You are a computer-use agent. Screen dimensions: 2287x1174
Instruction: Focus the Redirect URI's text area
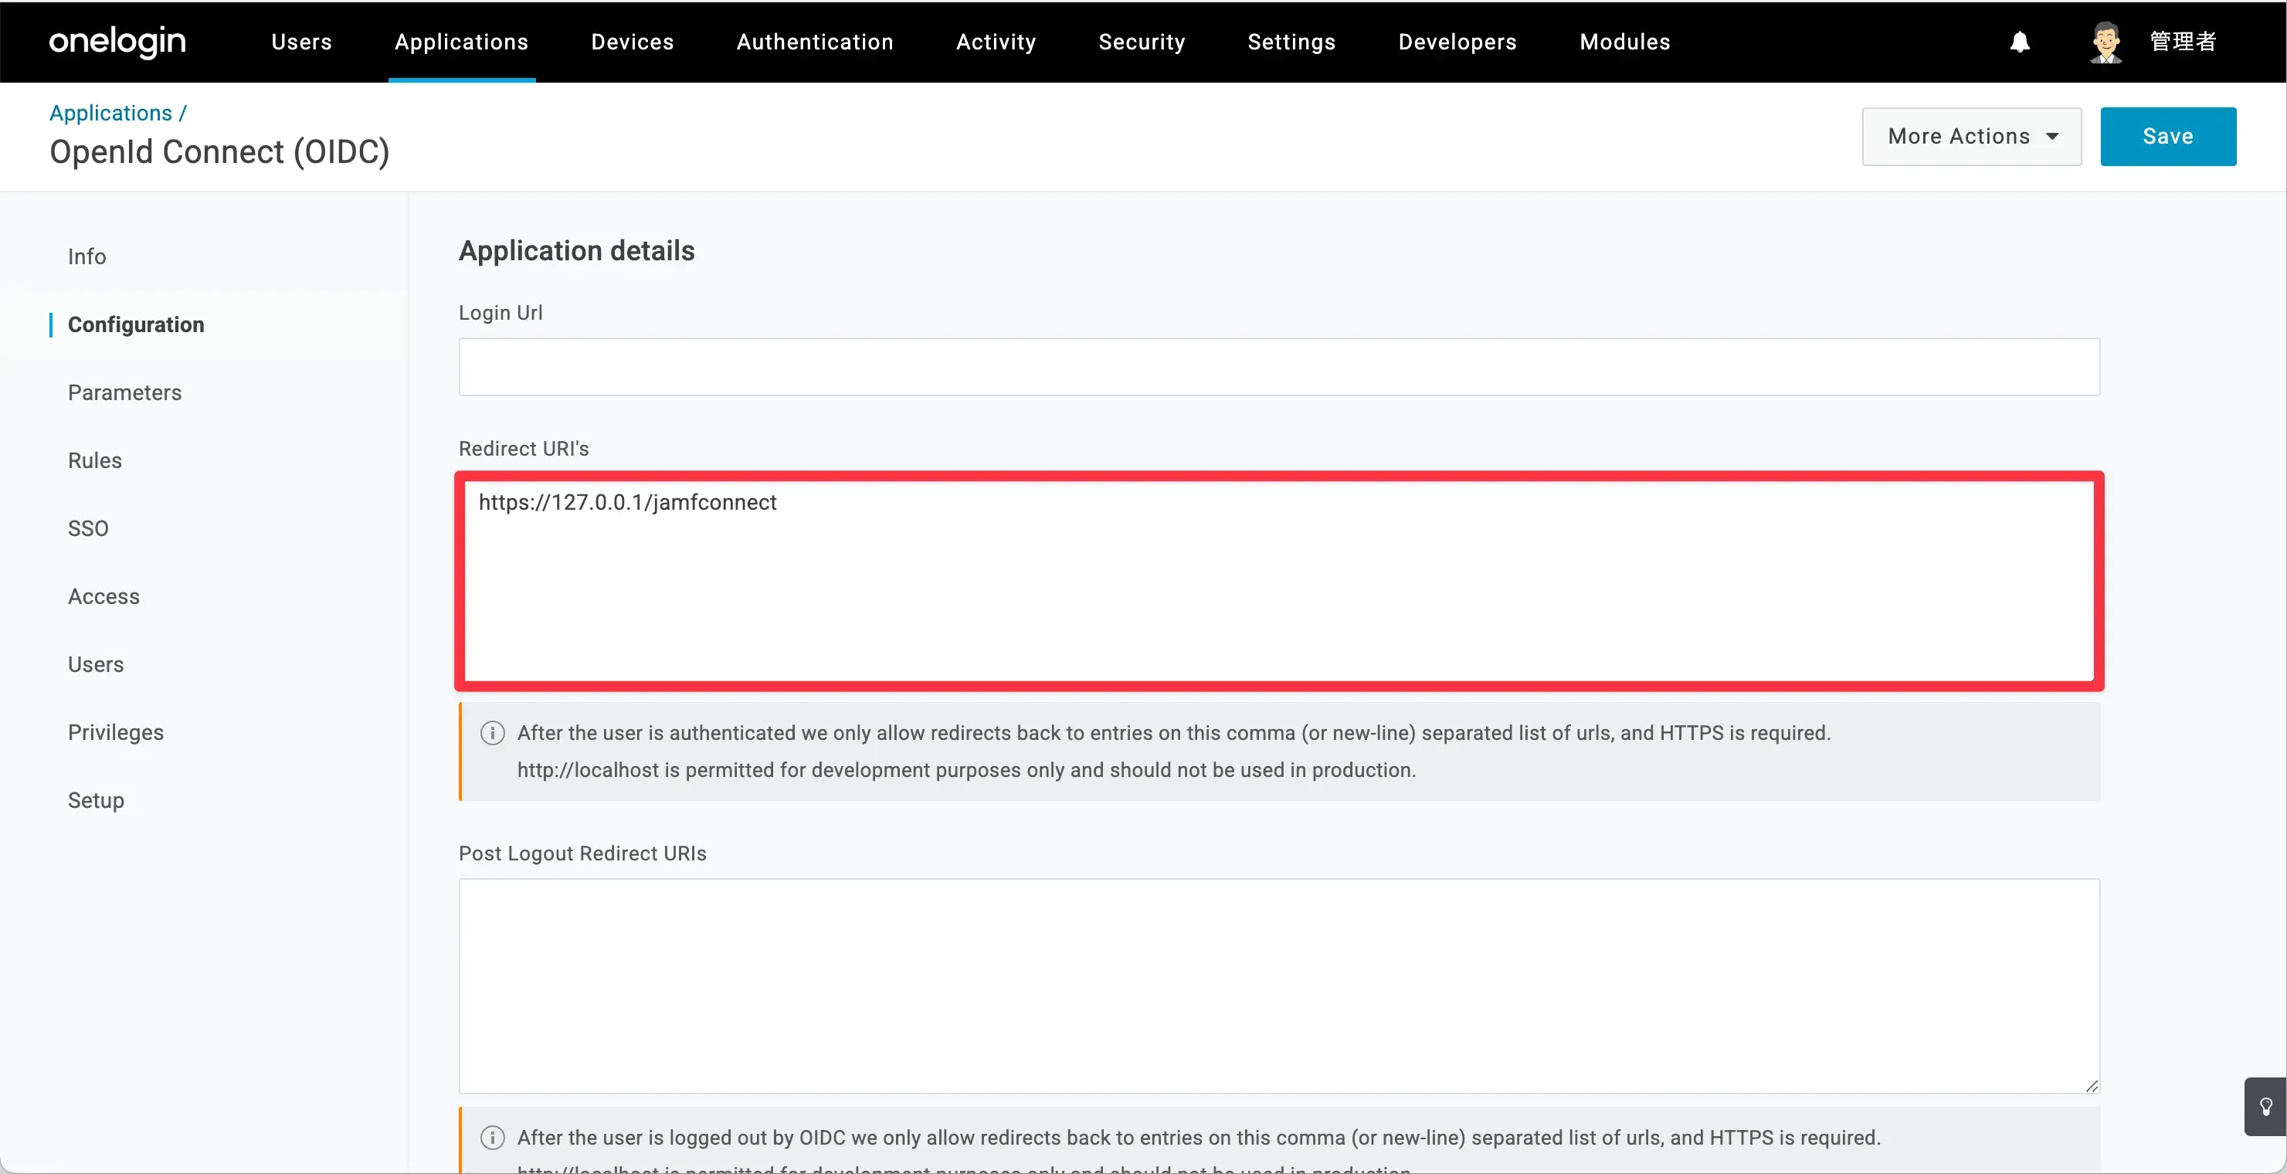[1278, 586]
